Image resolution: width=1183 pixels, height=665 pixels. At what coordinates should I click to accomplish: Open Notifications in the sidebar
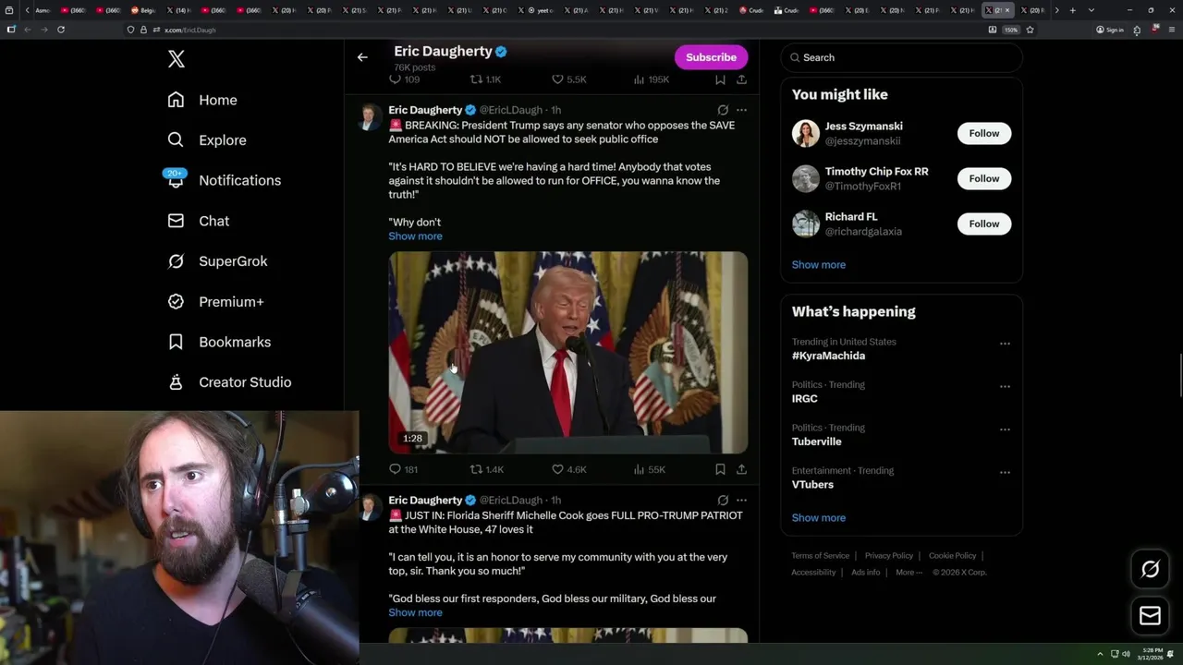[224, 180]
